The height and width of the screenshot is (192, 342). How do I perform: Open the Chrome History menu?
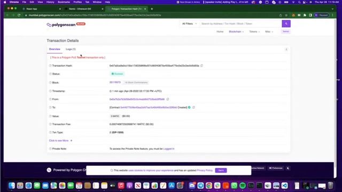50,2
